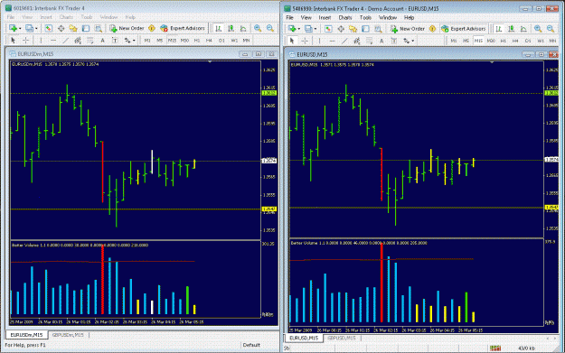The image size is (565, 353).
Task: Zoom in chart in Demo Account window
Action: coord(538,29)
